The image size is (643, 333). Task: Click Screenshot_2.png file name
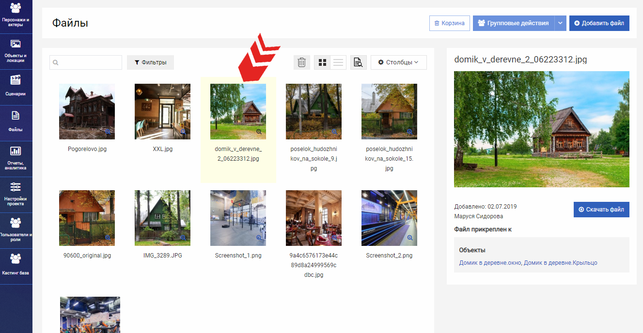pyautogui.click(x=389, y=256)
